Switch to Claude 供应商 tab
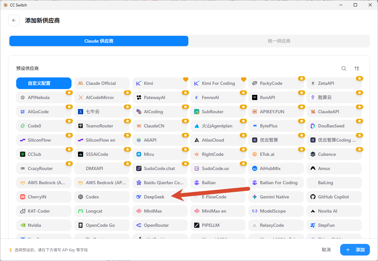The height and width of the screenshot is (261, 378). coord(99,41)
